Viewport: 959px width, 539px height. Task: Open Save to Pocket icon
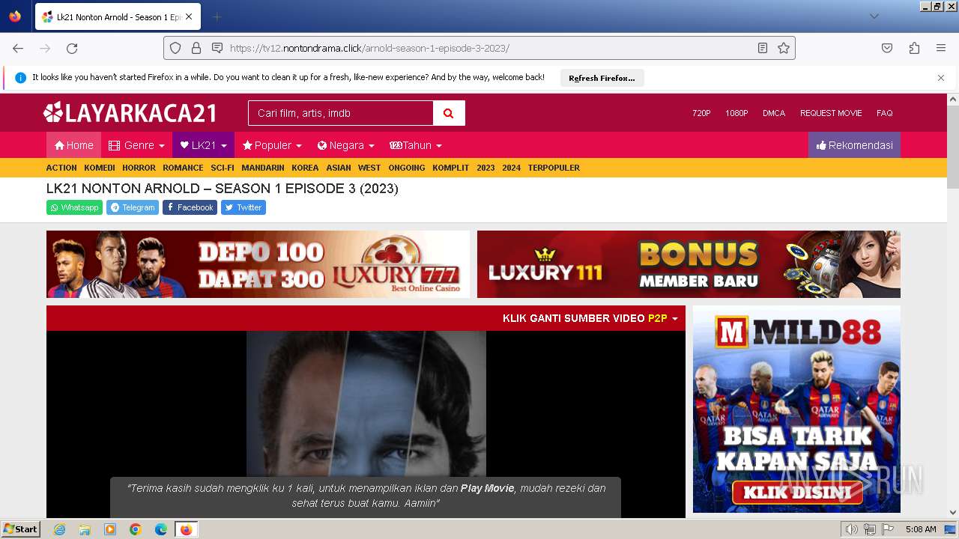[x=887, y=48]
